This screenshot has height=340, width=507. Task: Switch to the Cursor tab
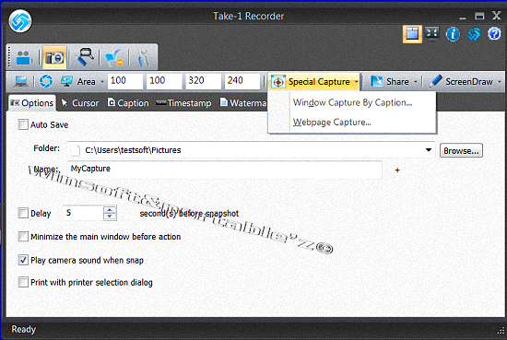coord(80,103)
